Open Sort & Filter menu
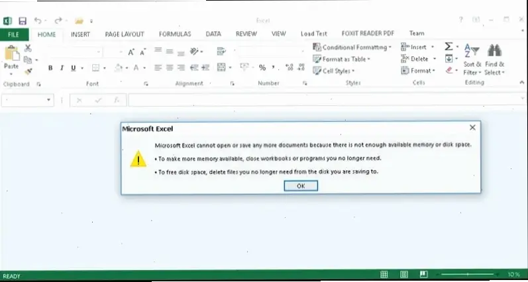 (472, 60)
